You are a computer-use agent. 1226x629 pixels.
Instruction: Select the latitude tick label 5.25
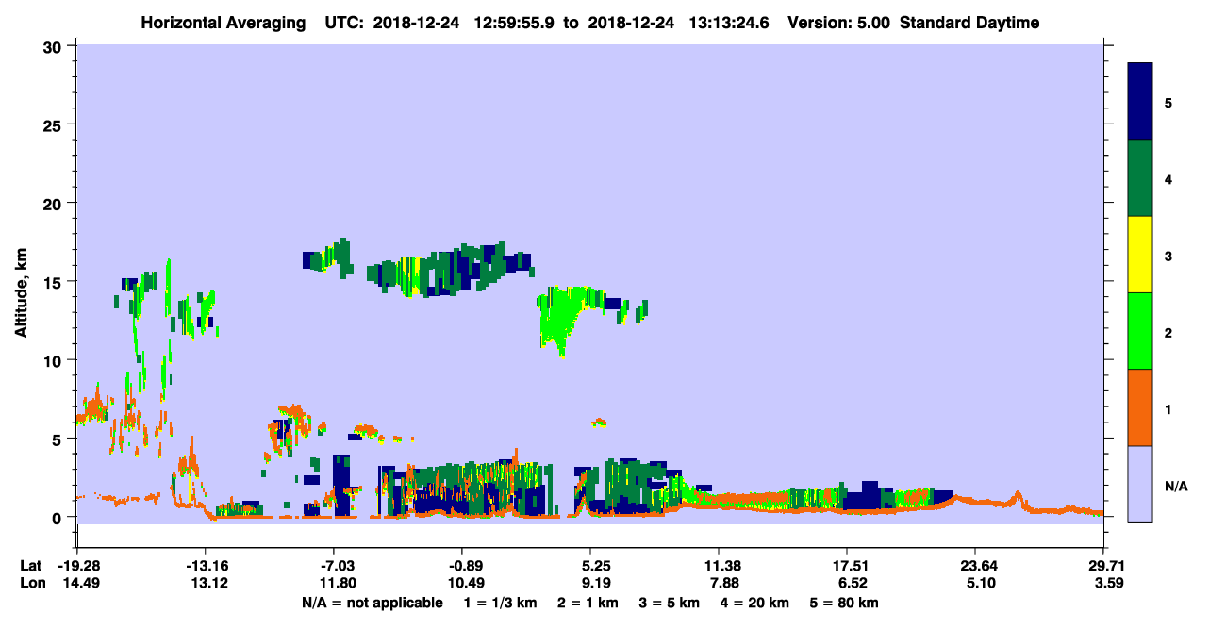589,566
